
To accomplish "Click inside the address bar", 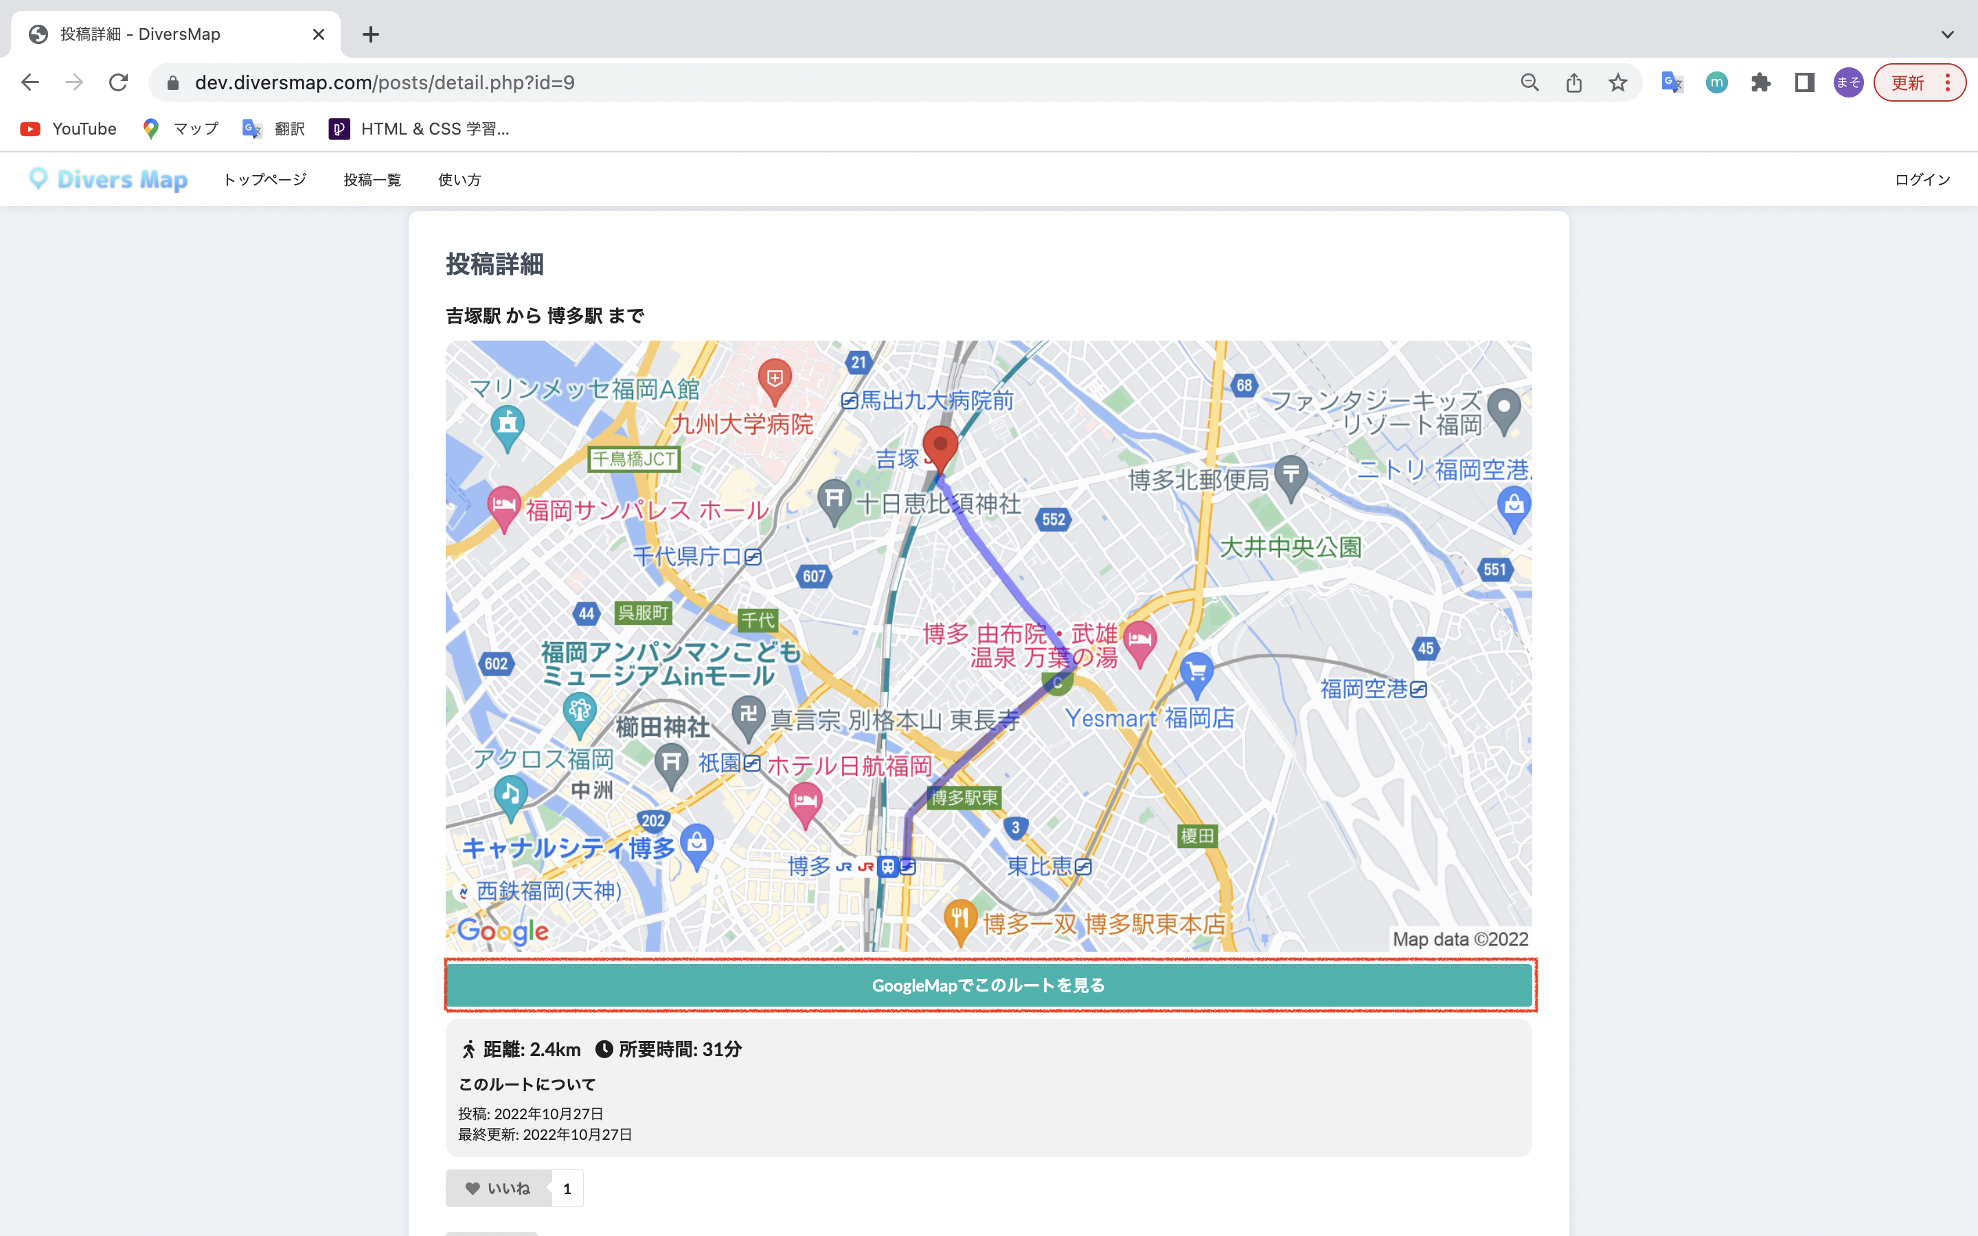I will pyautogui.click(x=572, y=82).
